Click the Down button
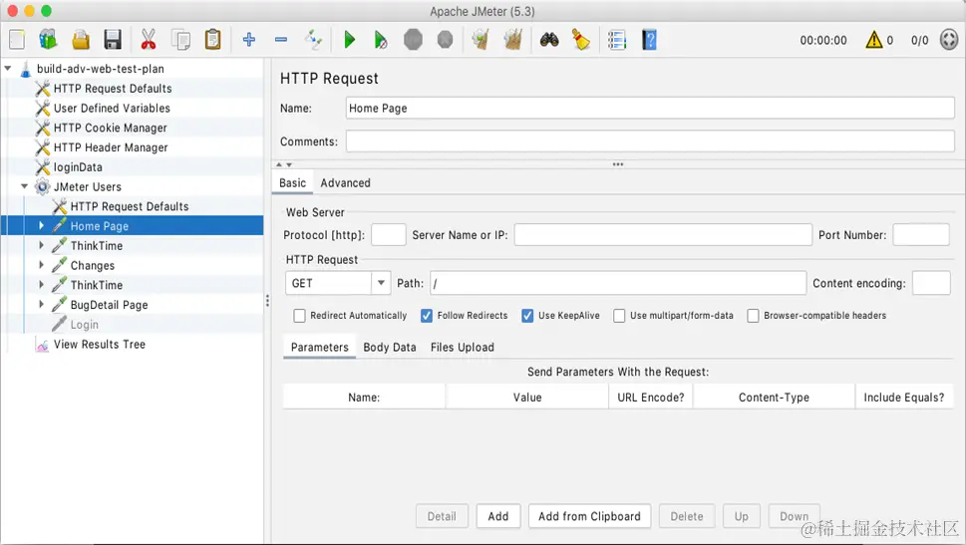 (x=795, y=517)
